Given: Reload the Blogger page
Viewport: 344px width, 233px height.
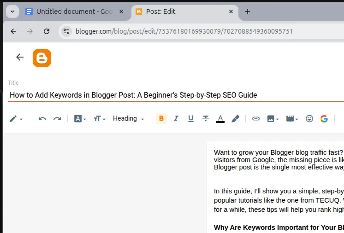Looking at the screenshot, I should click(47, 31).
